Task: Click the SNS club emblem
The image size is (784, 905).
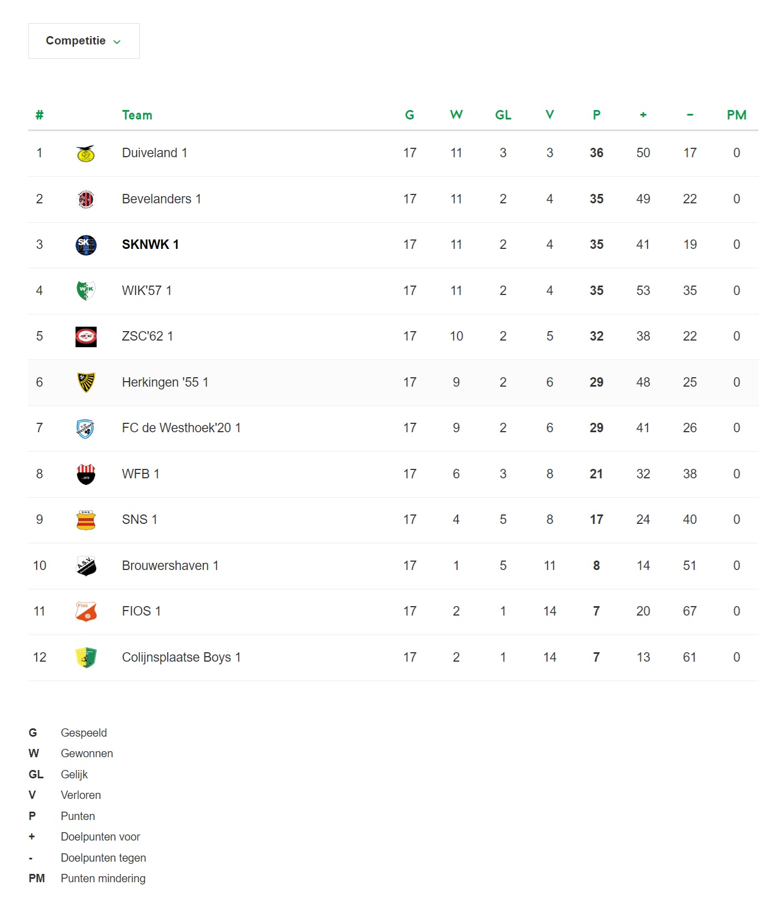Action: [x=86, y=520]
